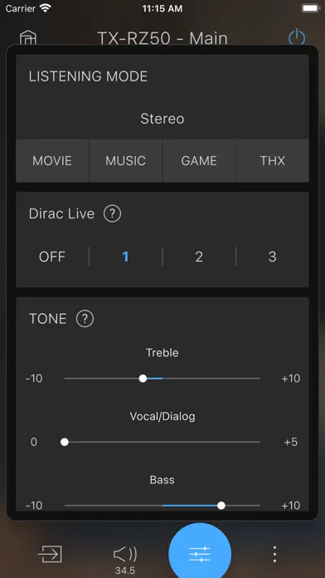
Task: Select Dirac Live slot 1
Action: (125, 257)
